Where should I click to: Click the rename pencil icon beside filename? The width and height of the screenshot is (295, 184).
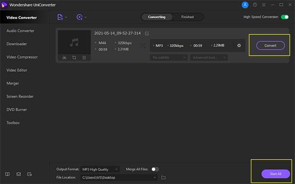[x=147, y=33]
